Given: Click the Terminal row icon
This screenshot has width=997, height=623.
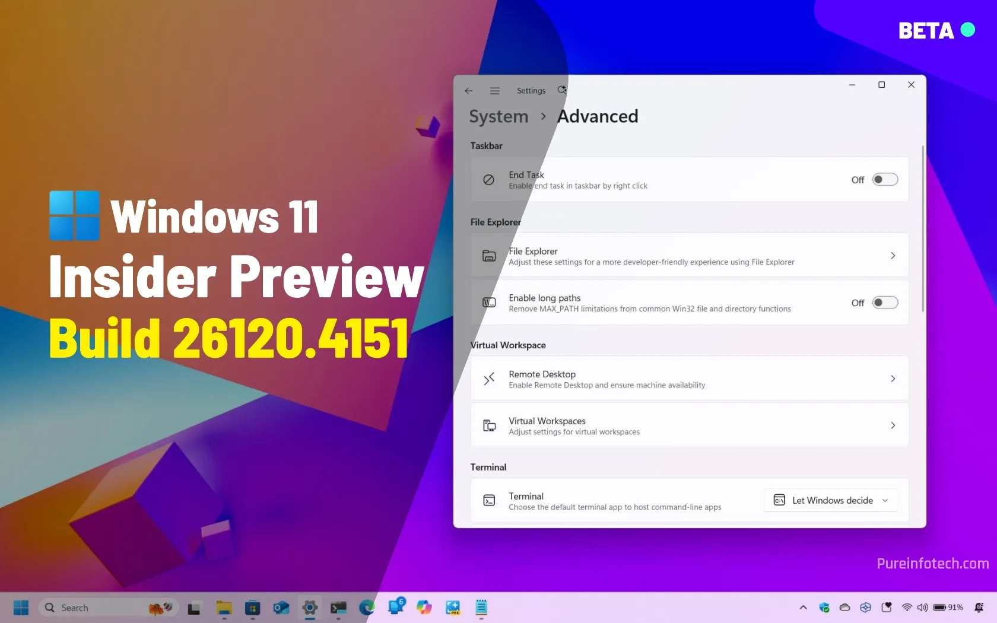Looking at the screenshot, I should pos(489,501).
